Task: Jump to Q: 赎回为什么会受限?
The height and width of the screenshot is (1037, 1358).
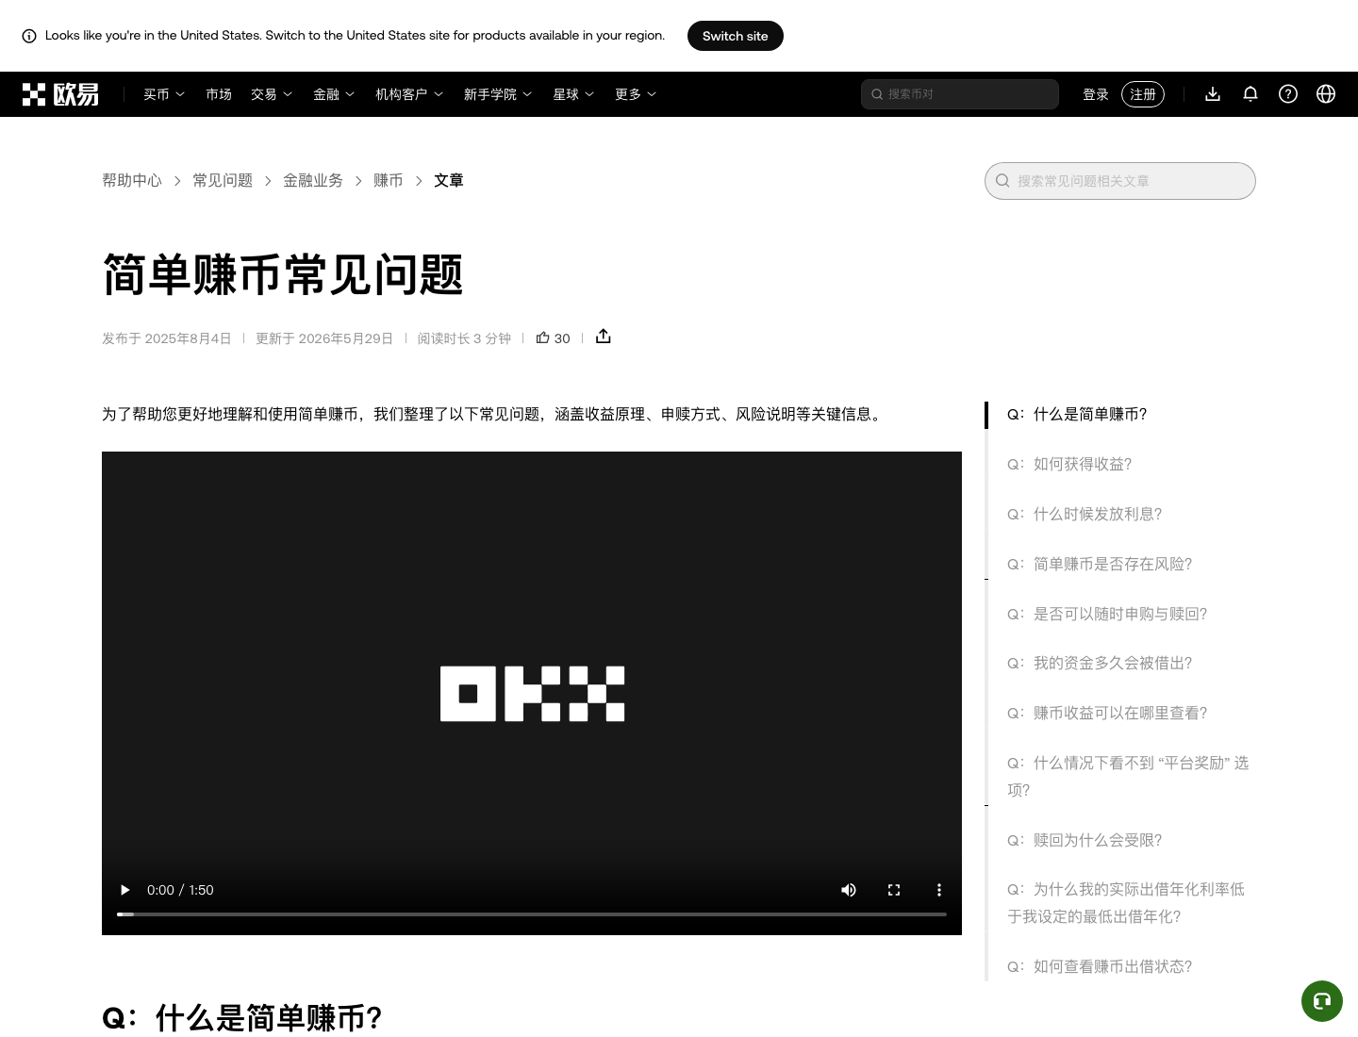Action: 1085,840
